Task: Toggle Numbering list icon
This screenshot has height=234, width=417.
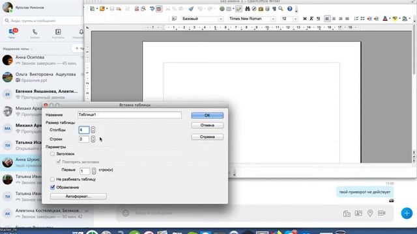Action: pos(356,19)
